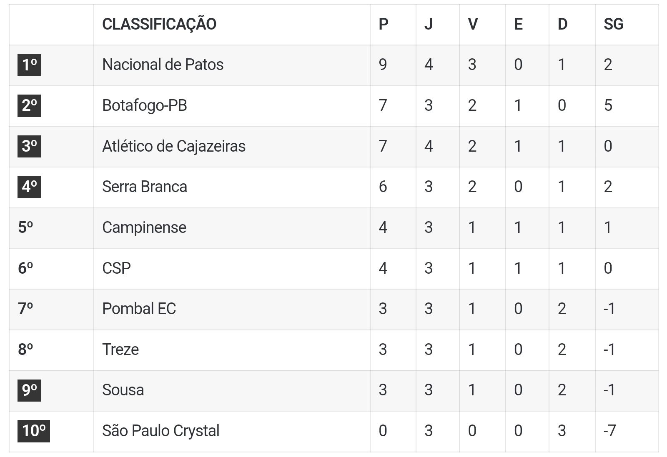Select the P points column header
This screenshot has height=457, width=667.
[384, 24]
